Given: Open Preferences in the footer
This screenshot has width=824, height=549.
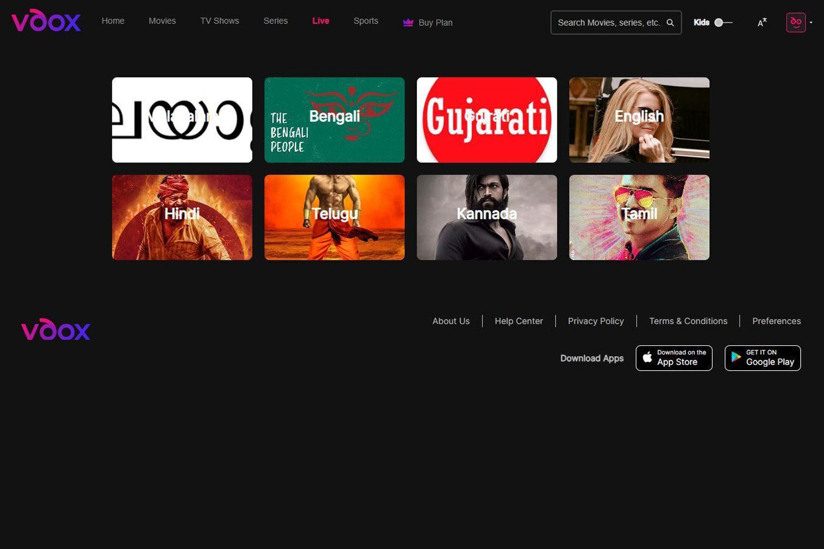Looking at the screenshot, I should pos(777,321).
